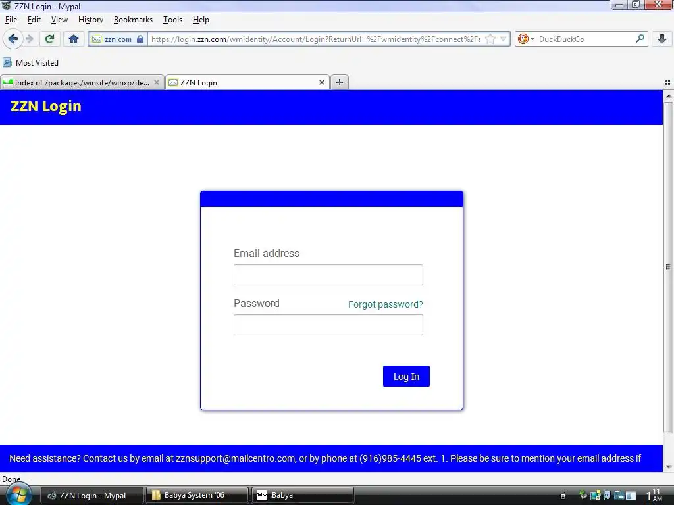.Babya taskbar button click
Screen dimensions: 674x505
[x=303, y=495]
